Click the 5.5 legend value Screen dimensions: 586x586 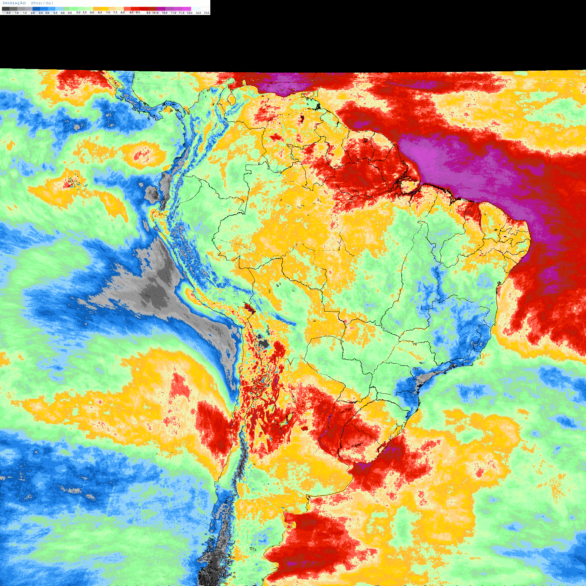85,12
